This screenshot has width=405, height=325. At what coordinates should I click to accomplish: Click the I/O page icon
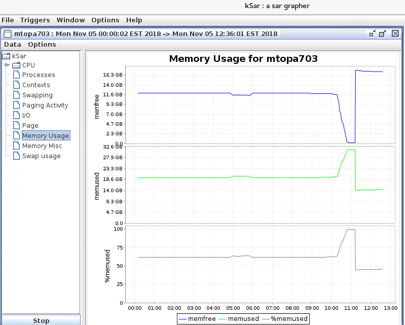click(17, 115)
